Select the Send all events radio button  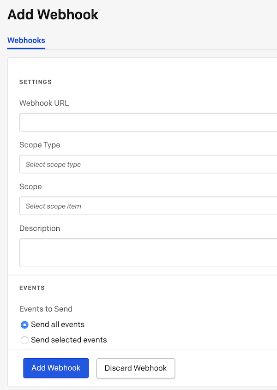[24, 324]
